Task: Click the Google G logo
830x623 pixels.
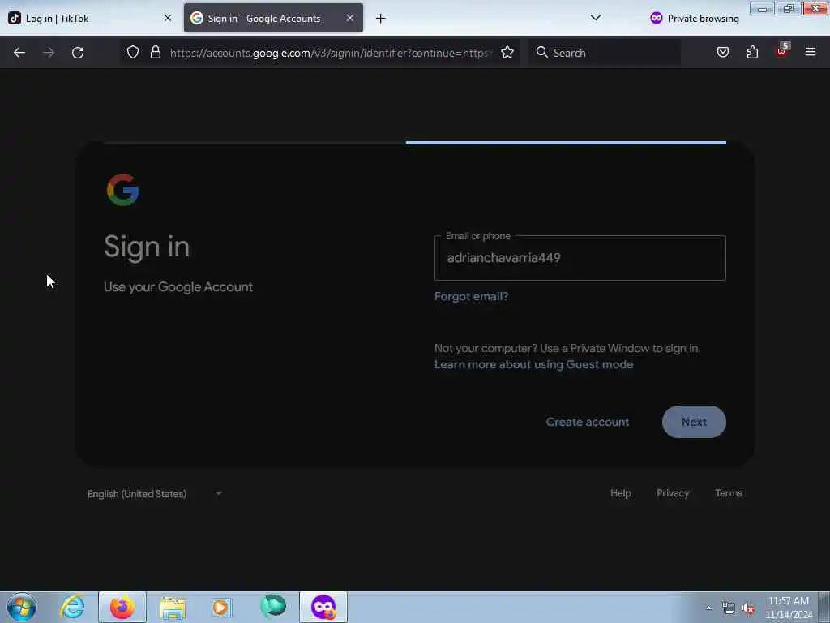Action: click(x=123, y=190)
